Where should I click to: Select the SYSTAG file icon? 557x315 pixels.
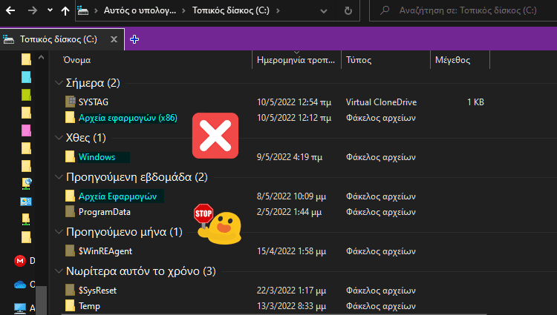tap(71, 102)
